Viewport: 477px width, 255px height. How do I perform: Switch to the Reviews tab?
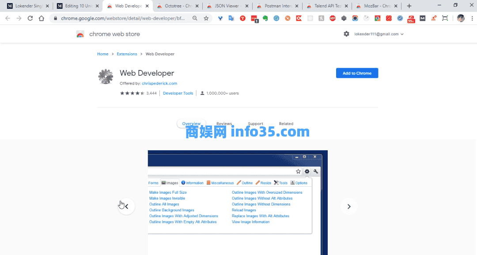click(x=224, y=124)
